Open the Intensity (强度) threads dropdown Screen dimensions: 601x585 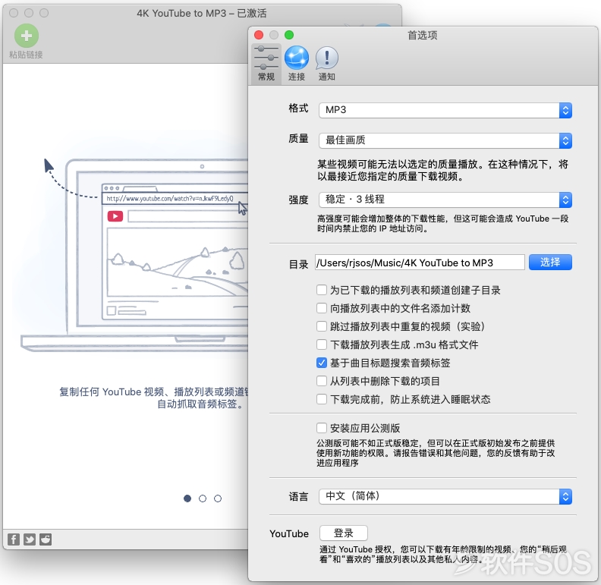click(445, 200)
